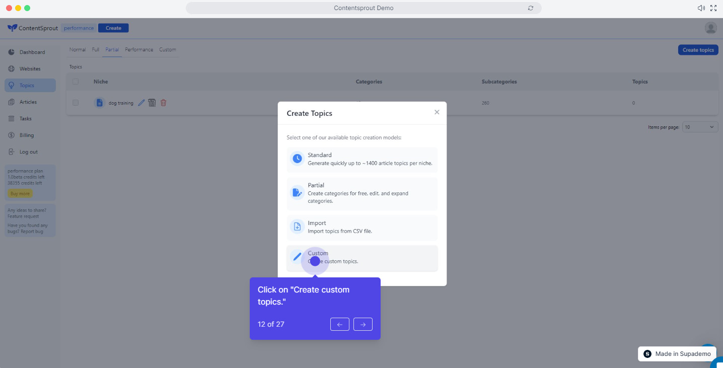
Task: Click the Create topics button
Action: pos(698,49)
